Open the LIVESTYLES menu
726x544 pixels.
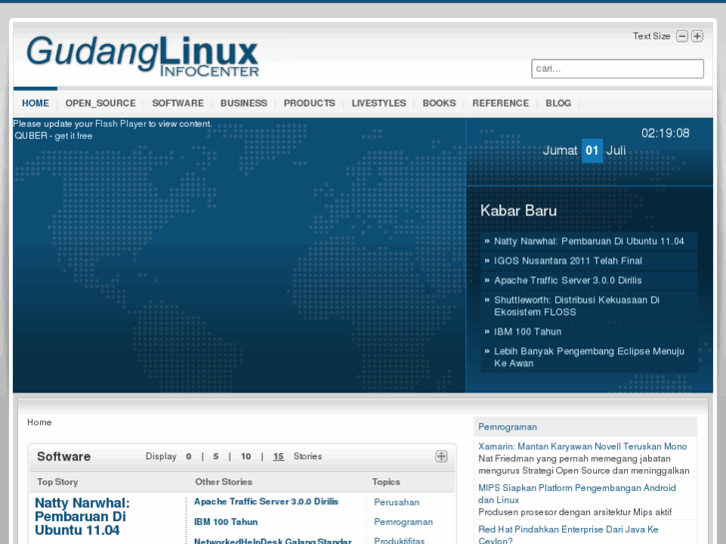coord(378,103)
